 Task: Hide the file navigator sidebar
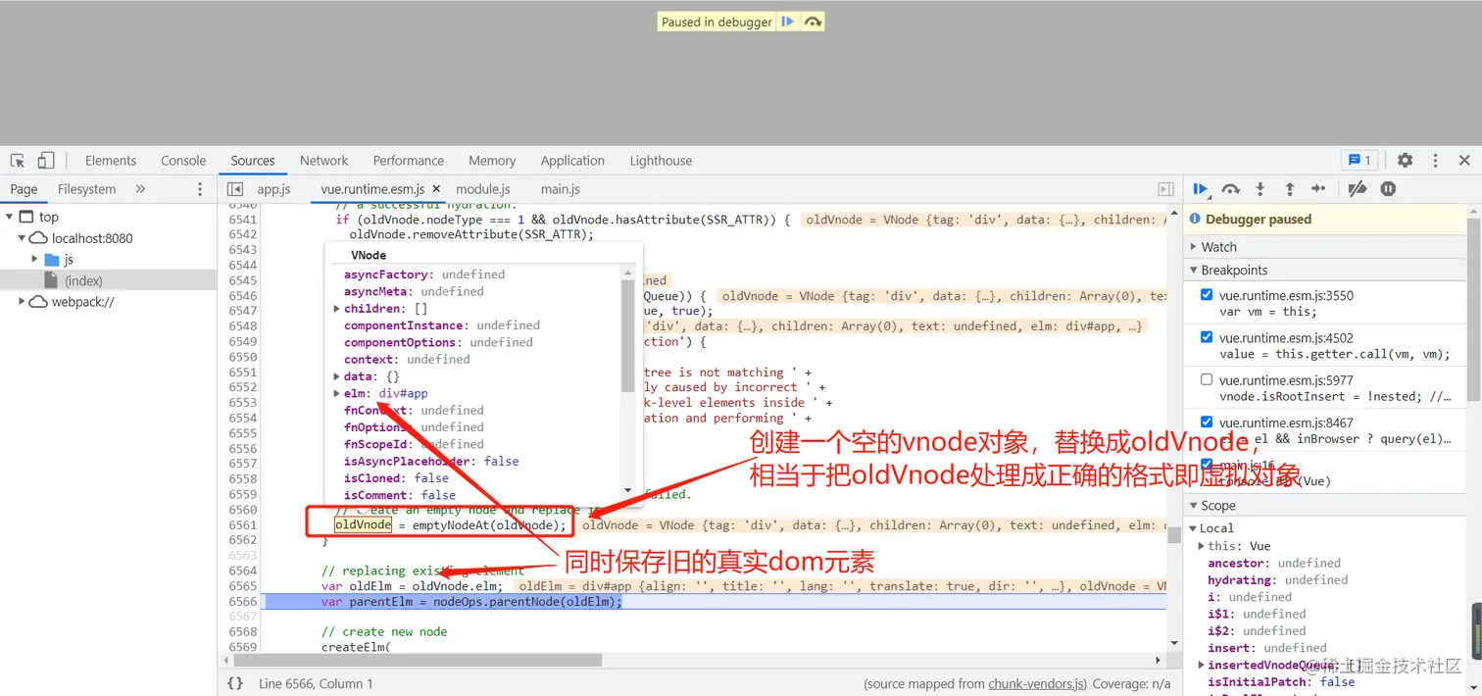[x=235, y=189]
